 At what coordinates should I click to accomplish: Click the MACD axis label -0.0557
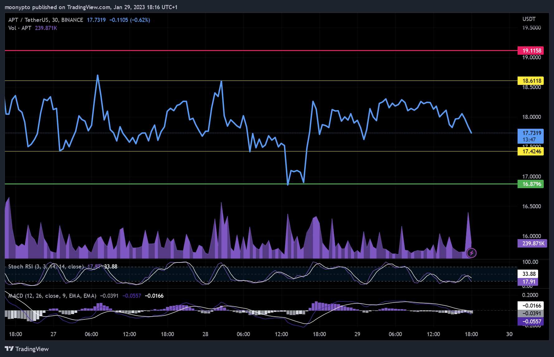(x=531, y=322)
